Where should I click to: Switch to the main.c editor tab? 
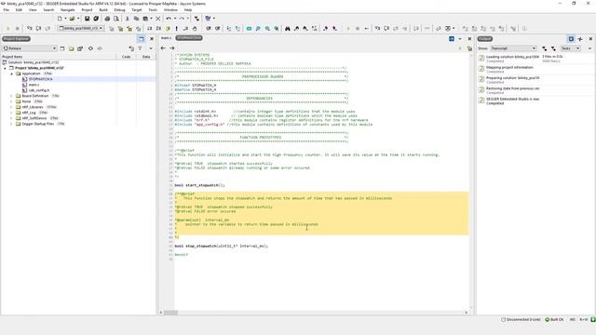point(166,38)
